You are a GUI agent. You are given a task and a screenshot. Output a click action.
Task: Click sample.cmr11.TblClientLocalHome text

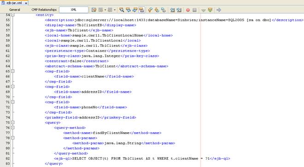pyautogui.click(x=108, y=35)
